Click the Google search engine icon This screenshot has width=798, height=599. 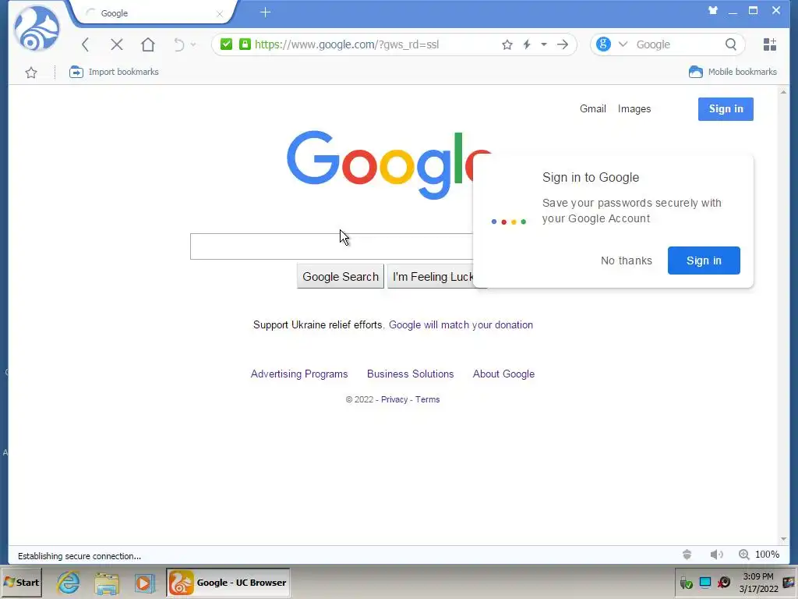(604, 44)
